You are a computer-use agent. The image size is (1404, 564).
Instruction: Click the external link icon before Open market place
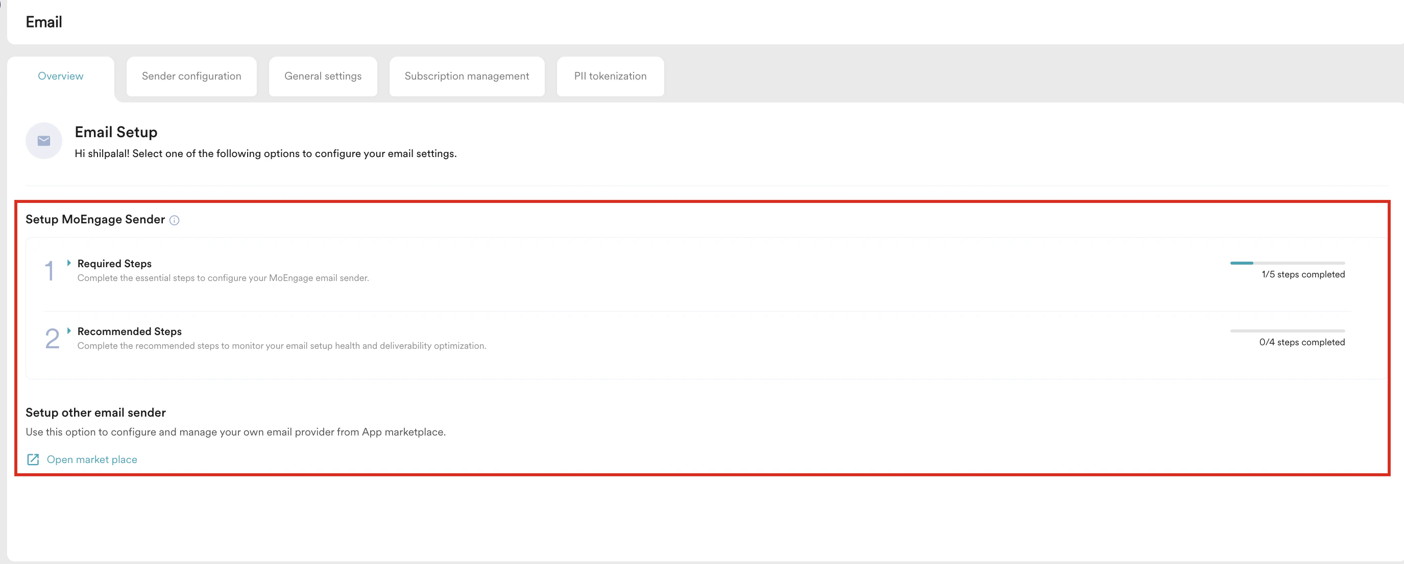33,459
